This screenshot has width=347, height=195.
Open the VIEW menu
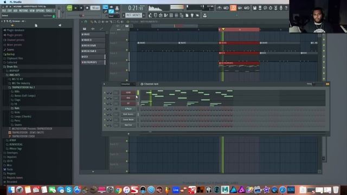coord(32,11)
